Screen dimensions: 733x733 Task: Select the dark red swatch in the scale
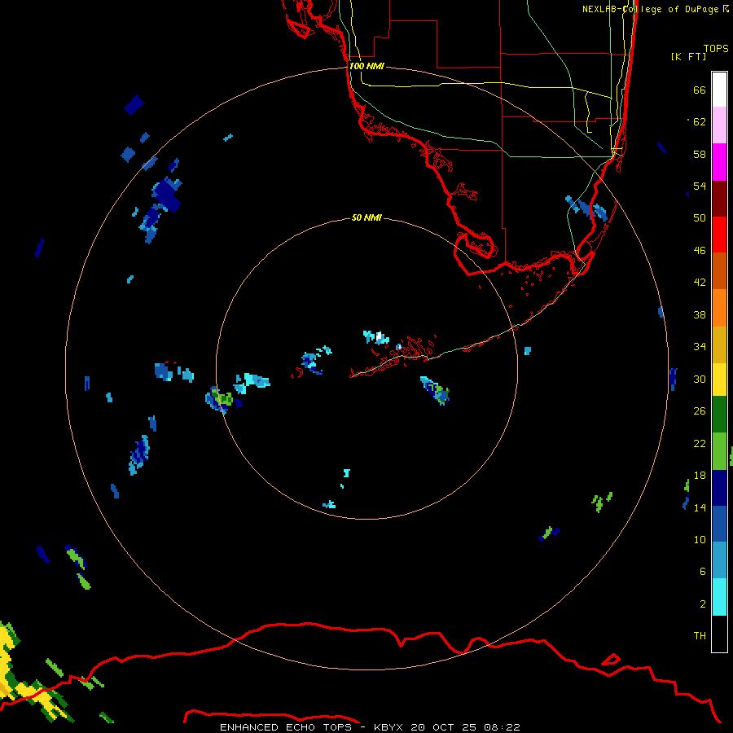click(x=719, y=199)
